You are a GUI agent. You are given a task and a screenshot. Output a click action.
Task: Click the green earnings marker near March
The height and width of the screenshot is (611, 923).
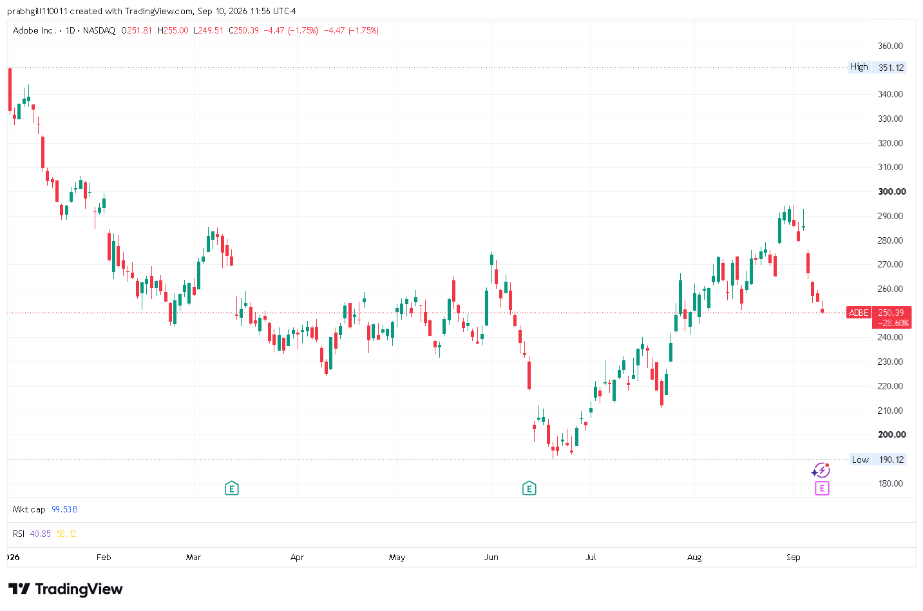[232, 489]
